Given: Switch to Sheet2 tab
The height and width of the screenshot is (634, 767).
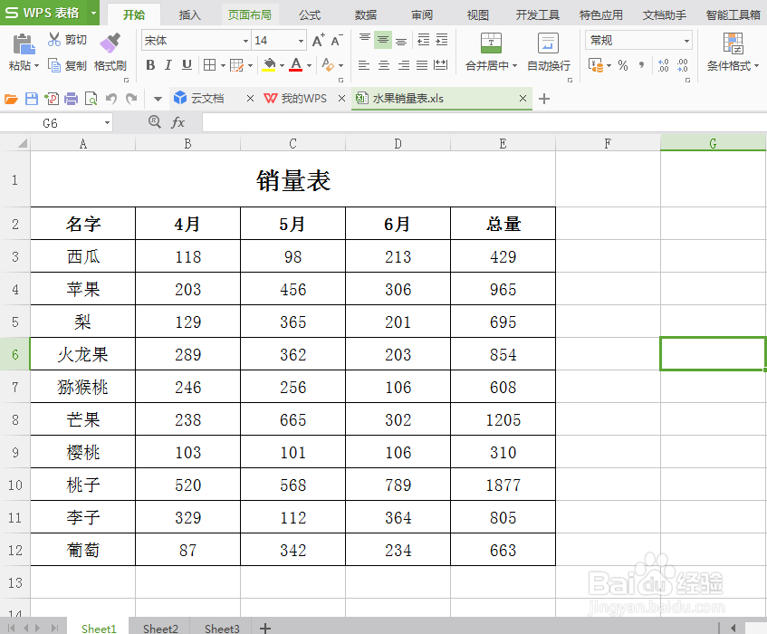Looking at the screenshot, I should tap(160, 629).
